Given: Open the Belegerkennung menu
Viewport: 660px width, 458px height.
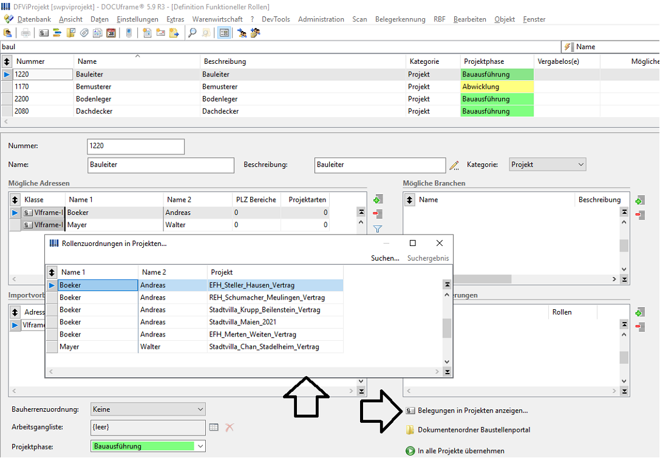Looking at the screenshot, I should point(400,19).
